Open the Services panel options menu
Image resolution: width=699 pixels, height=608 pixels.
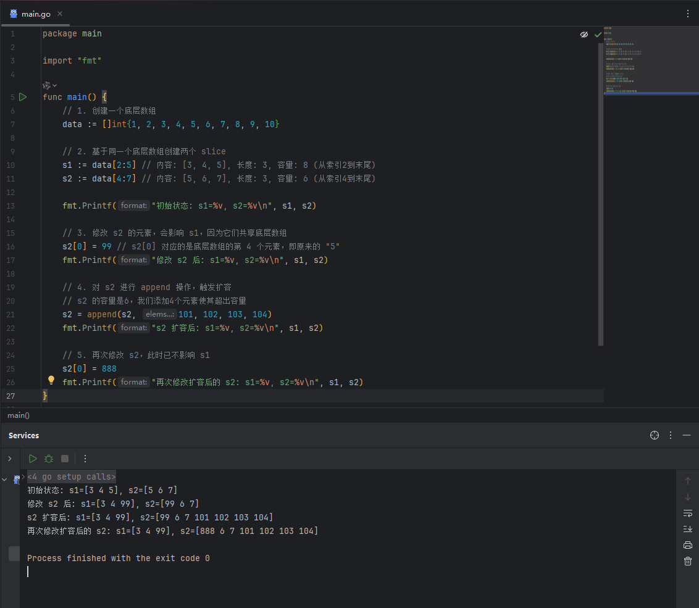[x=671, y=436]
